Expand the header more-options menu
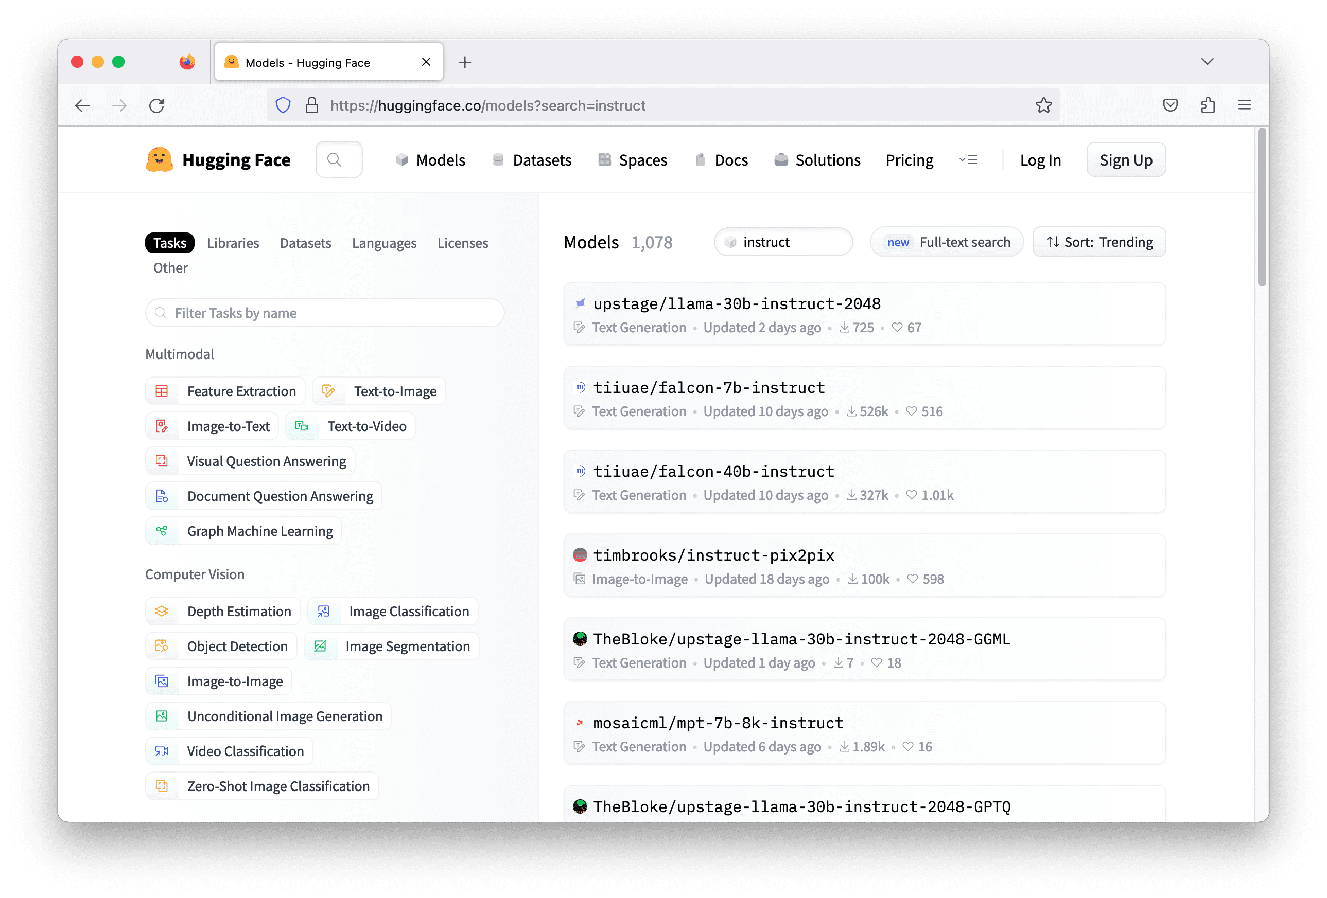Image resolution: width=1327 pixels, height=898 pixels. 968,160
